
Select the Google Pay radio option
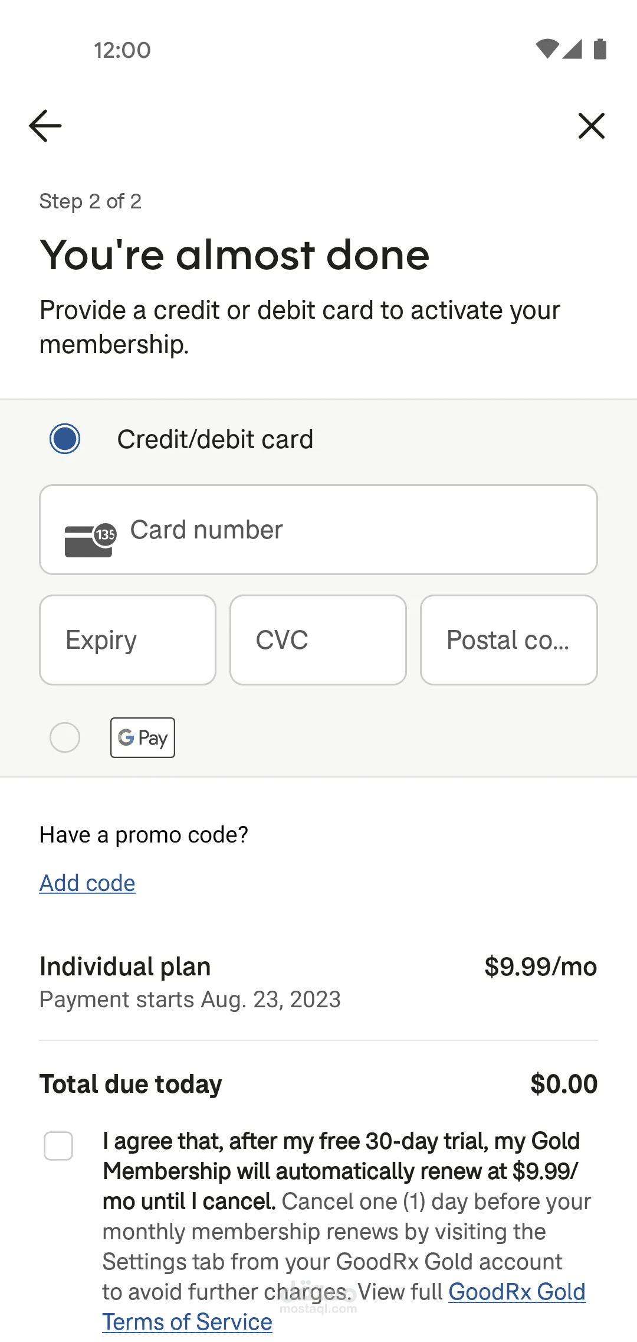(65, 737)
